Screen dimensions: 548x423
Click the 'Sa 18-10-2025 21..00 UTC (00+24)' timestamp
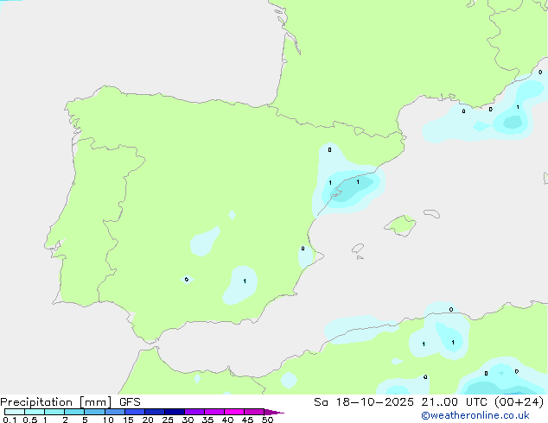429,402
